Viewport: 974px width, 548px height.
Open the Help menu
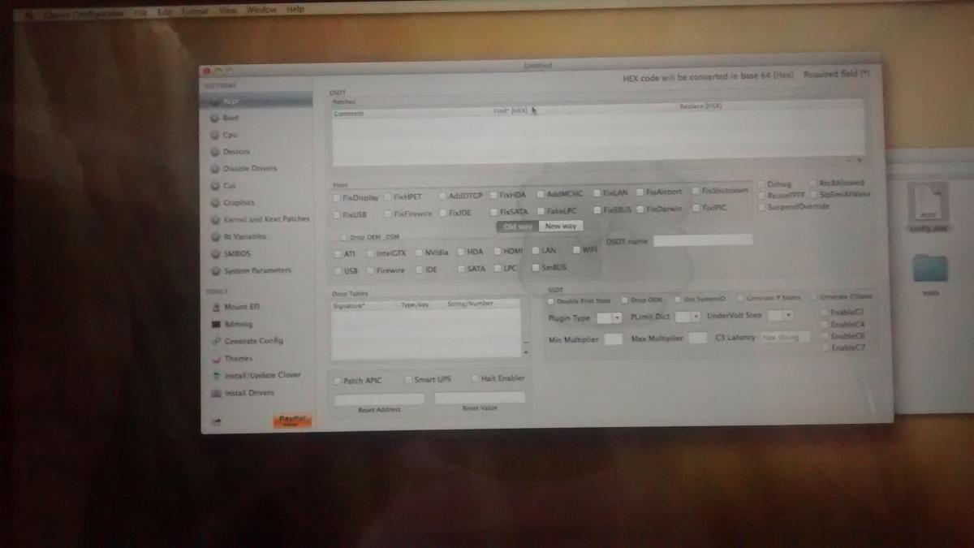pyautogui.click(x=295, y=10)
